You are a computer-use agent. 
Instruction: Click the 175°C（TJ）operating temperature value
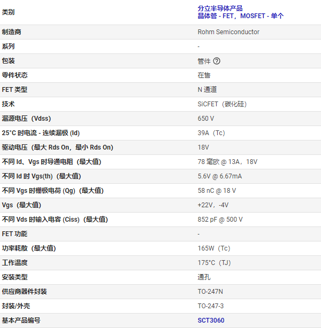pyautogui.click(x=213, y=263)
